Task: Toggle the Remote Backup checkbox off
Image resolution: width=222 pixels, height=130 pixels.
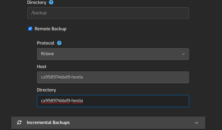Action: pyautogui.click(x=30, y=28)
